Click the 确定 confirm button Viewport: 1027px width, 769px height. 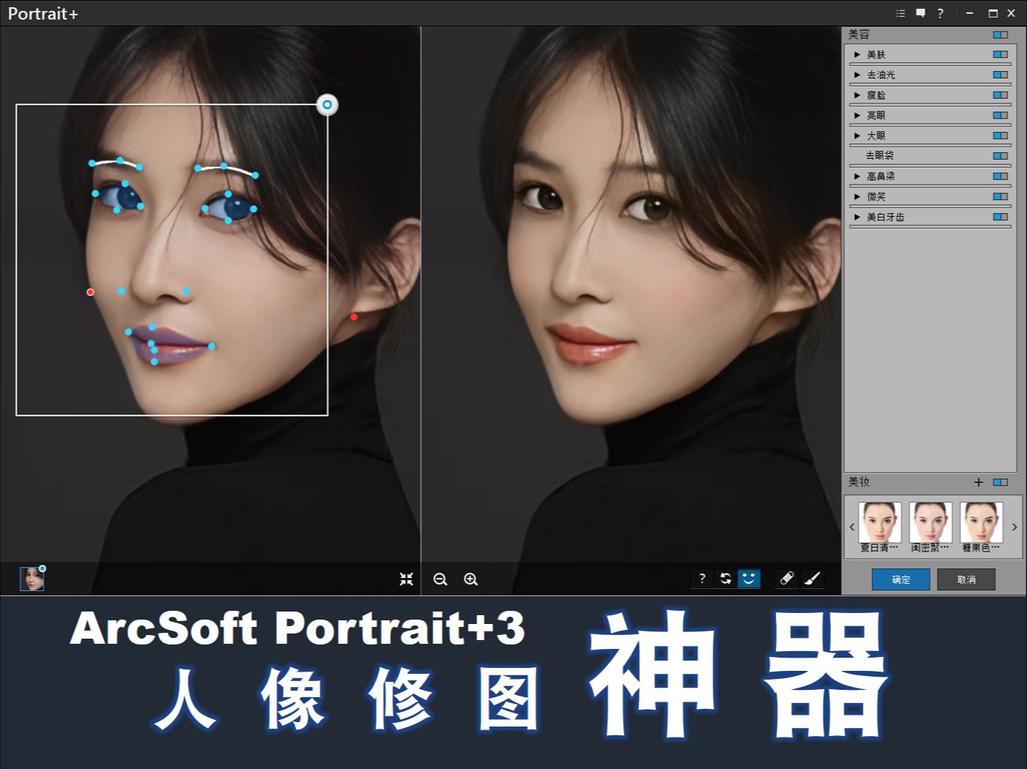[901, 579]
